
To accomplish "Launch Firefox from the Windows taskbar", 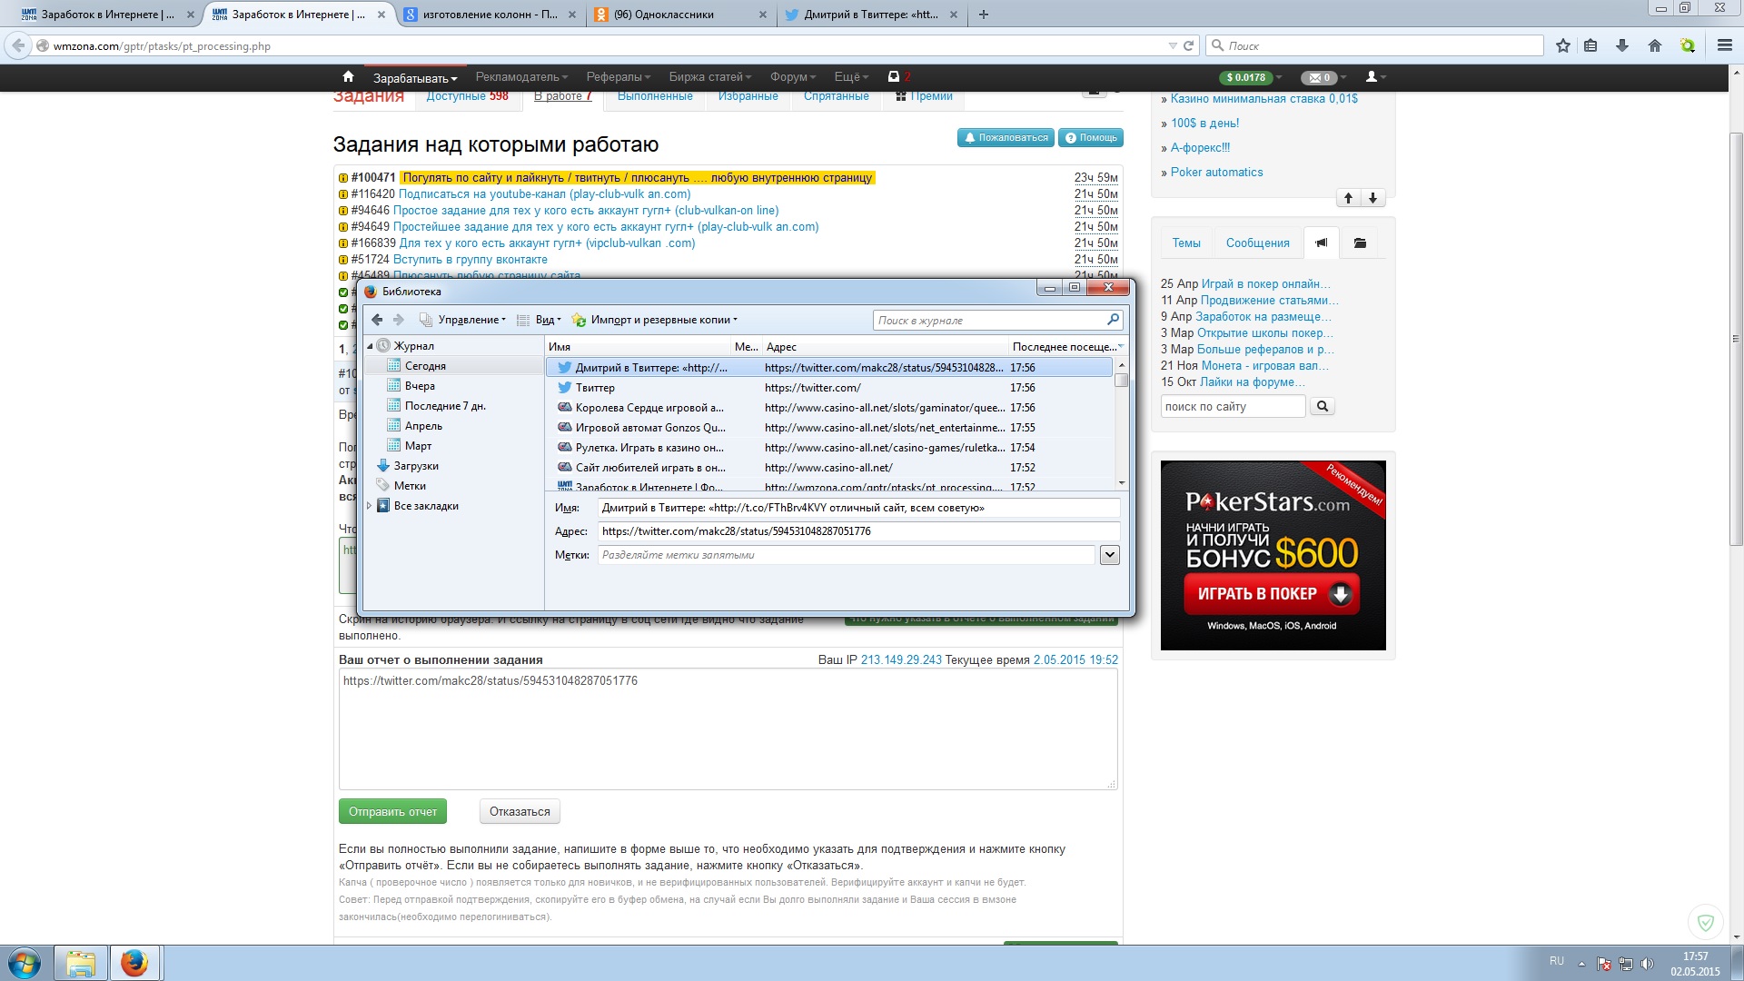I will pyautogui.click(x=134, y=963).
